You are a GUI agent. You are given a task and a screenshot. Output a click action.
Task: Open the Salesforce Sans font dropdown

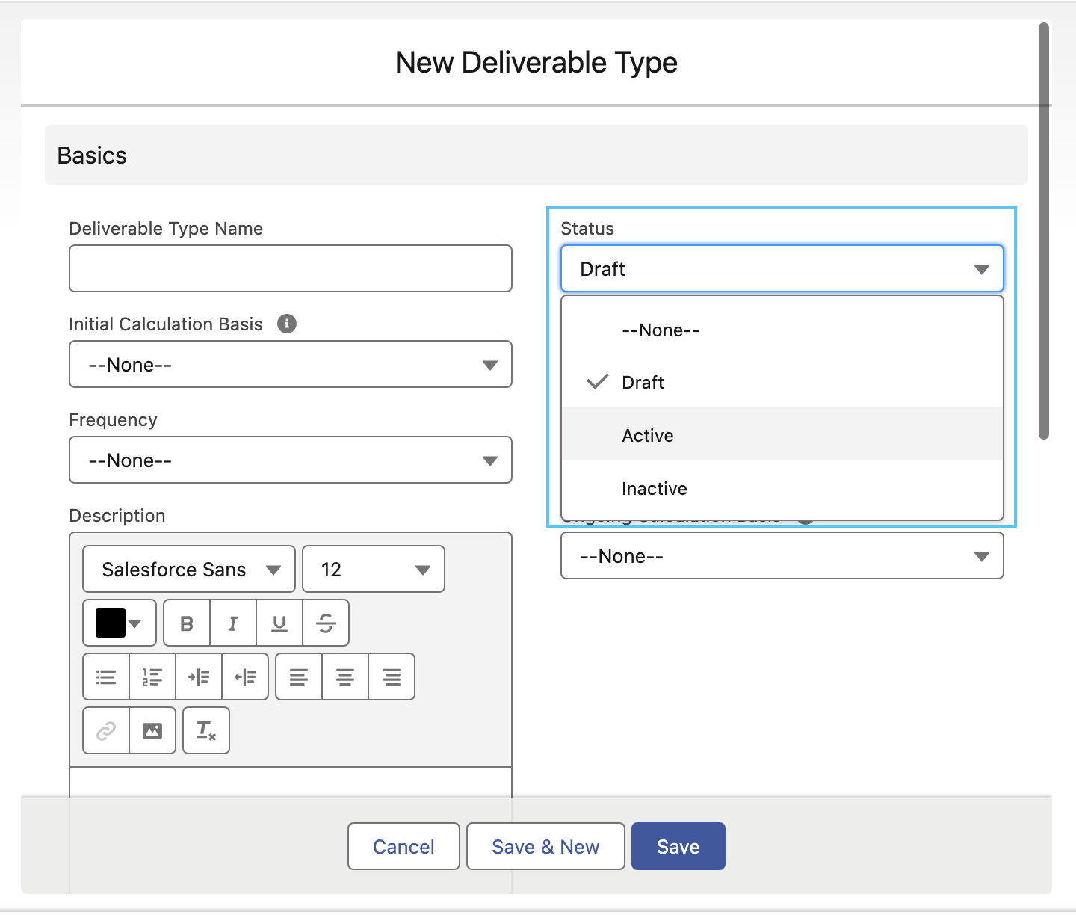[189, 569]
